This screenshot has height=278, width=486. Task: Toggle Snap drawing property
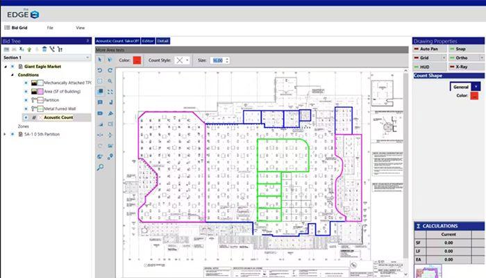466,49
